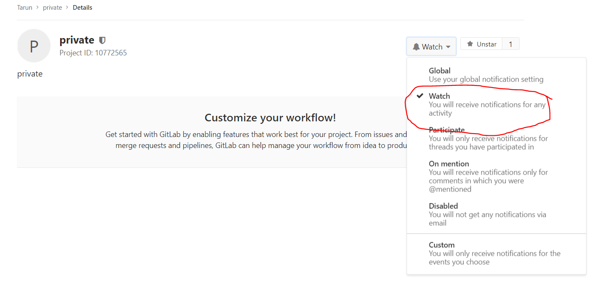Open the Custom notification events option
The height and width of the screenshot is (304, 611).
click(x=494, y=253)
